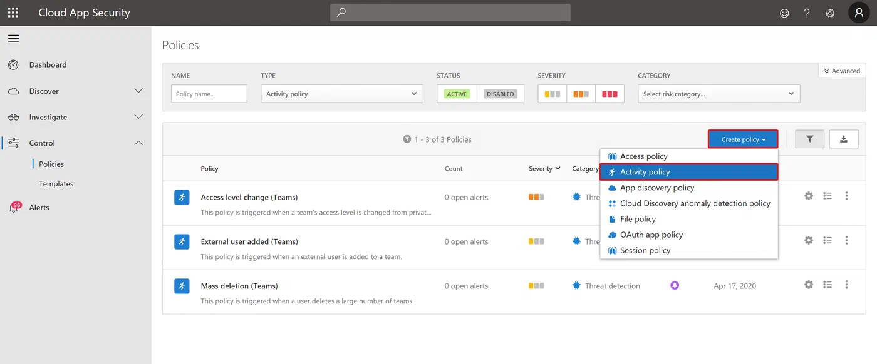Click the search magnifier icon
The image size is (877, 364).
pyautogui.click(x=341, y=13)
